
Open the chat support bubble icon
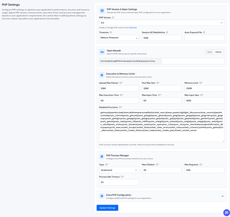[x=226, y=213]
